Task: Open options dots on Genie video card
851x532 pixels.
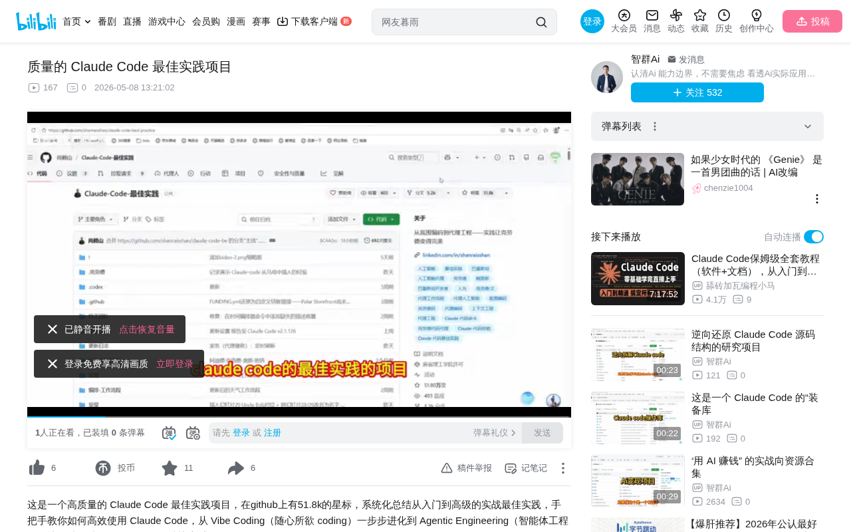Action: (x=817, y=199)
